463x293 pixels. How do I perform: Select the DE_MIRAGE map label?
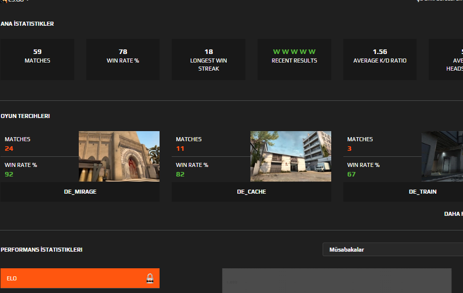tap(80, 192)
